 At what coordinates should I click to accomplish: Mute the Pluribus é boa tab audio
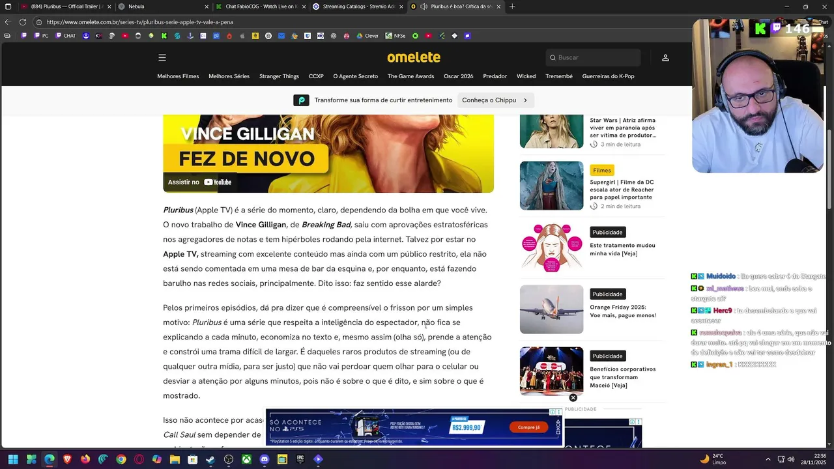point(424,7)
